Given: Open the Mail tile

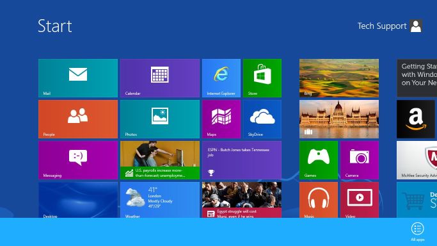Looking at the screenshot, I should click(x=78, y=78).
